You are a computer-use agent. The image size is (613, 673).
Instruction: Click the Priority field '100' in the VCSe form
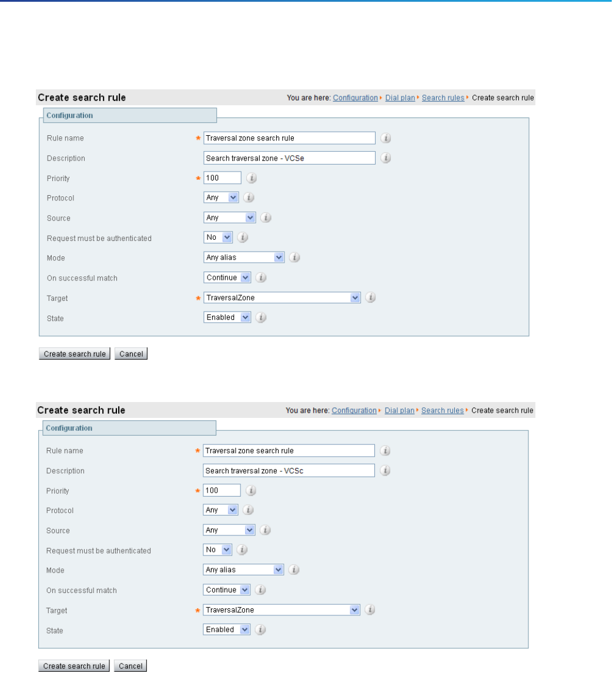(x=222, y=178)
